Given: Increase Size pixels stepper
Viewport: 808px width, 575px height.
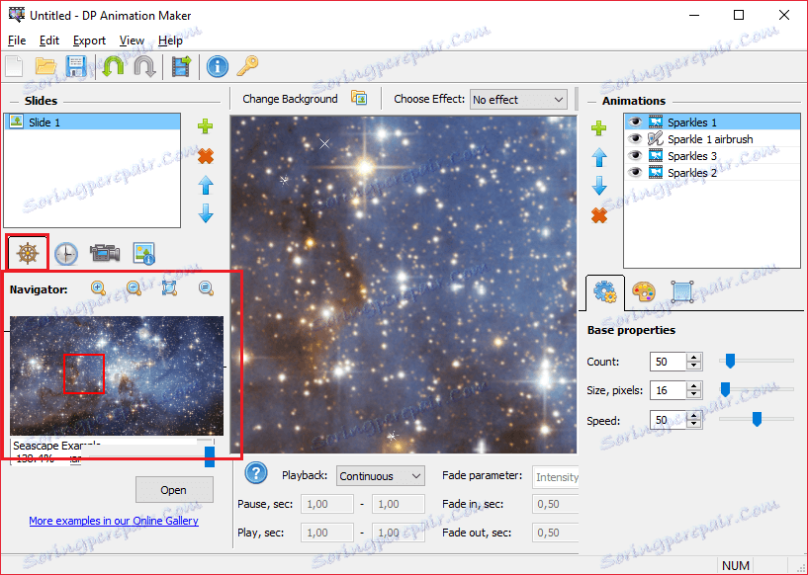Looking at the screenshot, I should (x=694, y=386).
